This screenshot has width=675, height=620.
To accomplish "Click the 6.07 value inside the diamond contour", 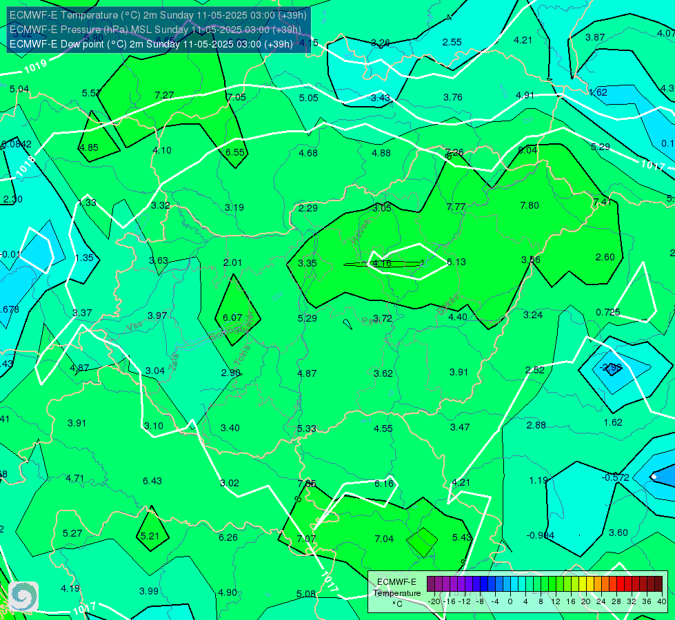I will (x=232, y=318).
